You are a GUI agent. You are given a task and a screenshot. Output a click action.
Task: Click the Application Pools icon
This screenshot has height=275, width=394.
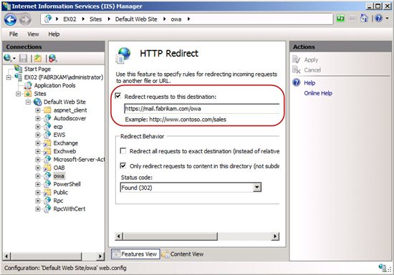[28, 85]
